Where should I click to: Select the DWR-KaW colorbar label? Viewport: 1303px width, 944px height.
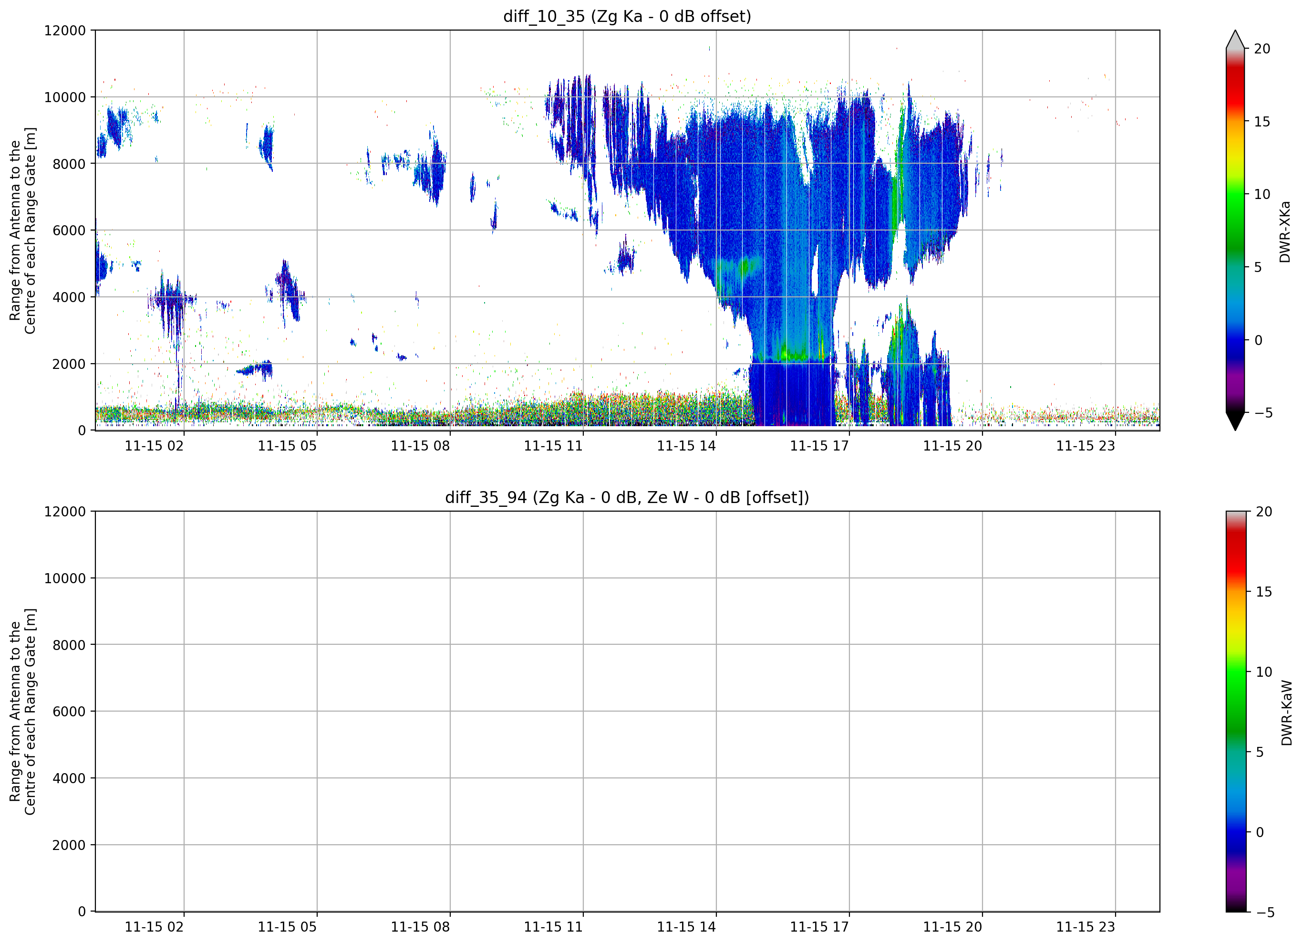[x=1286, y=713]
